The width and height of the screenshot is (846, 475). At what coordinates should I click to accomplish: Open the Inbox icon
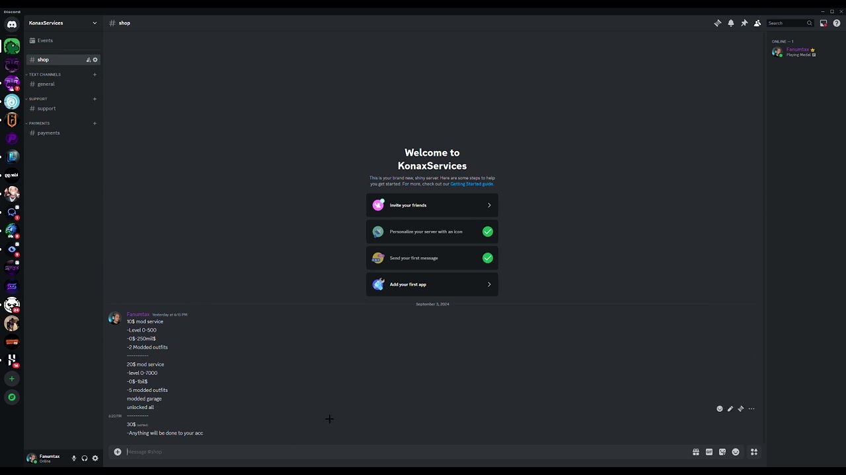[824, 23]
